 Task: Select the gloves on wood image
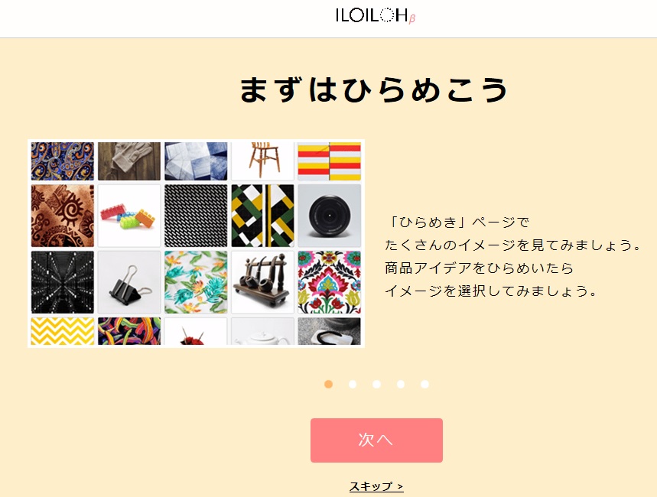click(x=129, y=161)
